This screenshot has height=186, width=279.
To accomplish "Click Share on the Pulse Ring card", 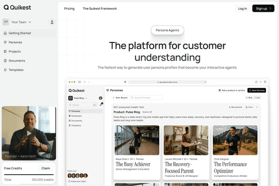I will pyautogui.click(x=249, y=107).
